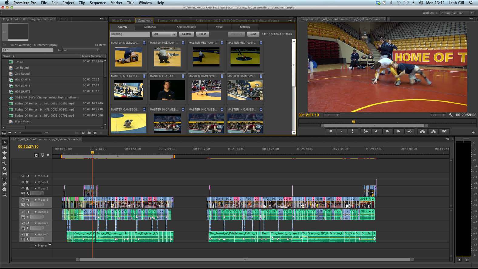Open the Editing Cantemo workspace dropdown
This screenshot has height=269, width=478.
[457, 13]
